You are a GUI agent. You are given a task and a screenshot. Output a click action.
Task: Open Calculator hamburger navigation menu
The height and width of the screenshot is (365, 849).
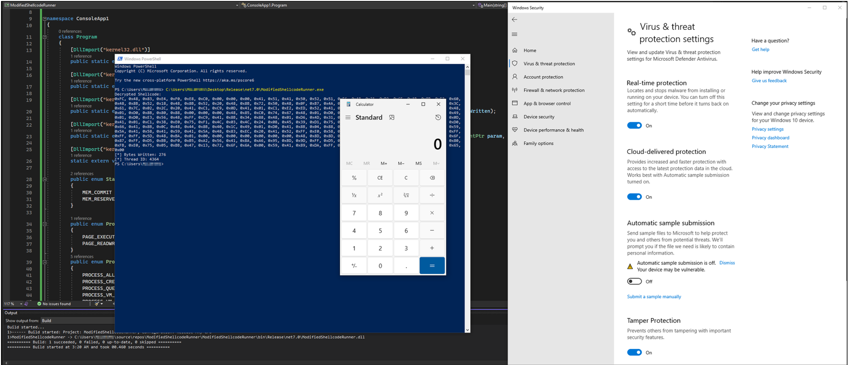pos(348,117)
